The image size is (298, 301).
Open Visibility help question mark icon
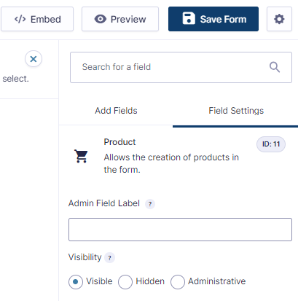click(x=109, y=257)
